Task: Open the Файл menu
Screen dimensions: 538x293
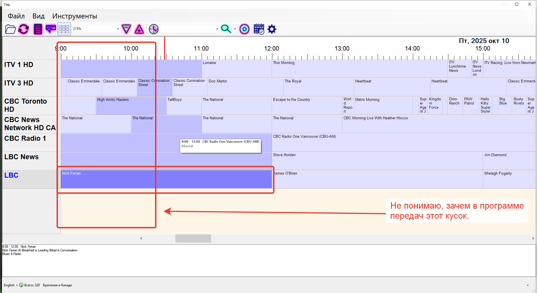Action: click(x=16, y=16)
